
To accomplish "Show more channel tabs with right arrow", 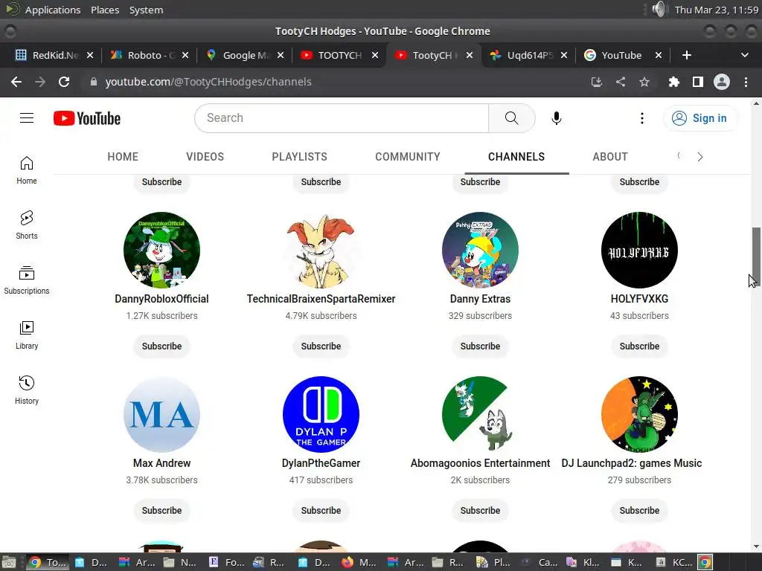I will (699, 157).
